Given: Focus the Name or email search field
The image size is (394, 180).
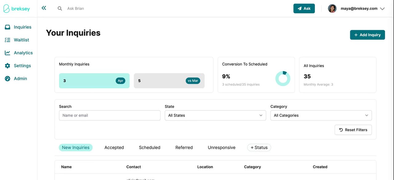Looking at the screenshot, I should click(x=110, y=116).
